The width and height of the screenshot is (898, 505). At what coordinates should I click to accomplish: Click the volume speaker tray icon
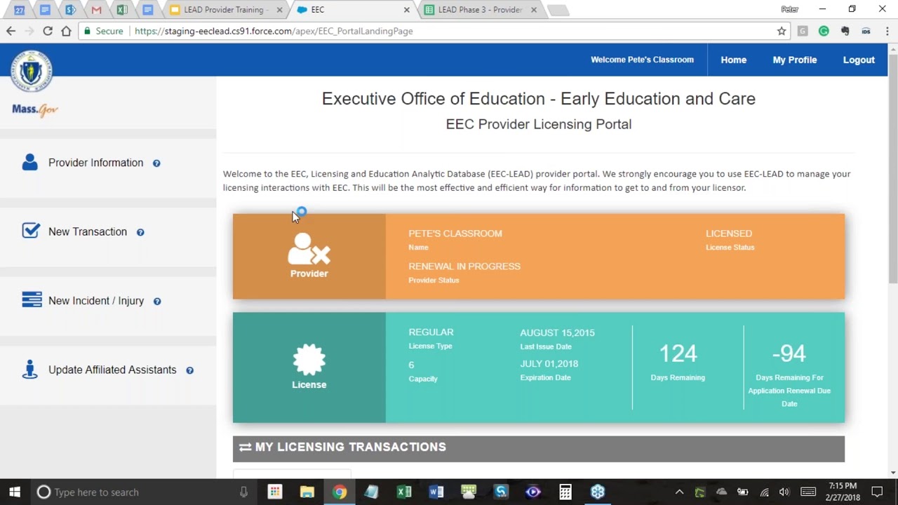point(784,492)
